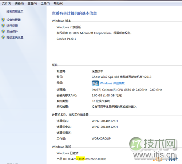This screenshot has width=182, height=164.
Task: Click processor value Intel(R) Celeron(R) CPU G550
Action: click(x=127, y=90)
